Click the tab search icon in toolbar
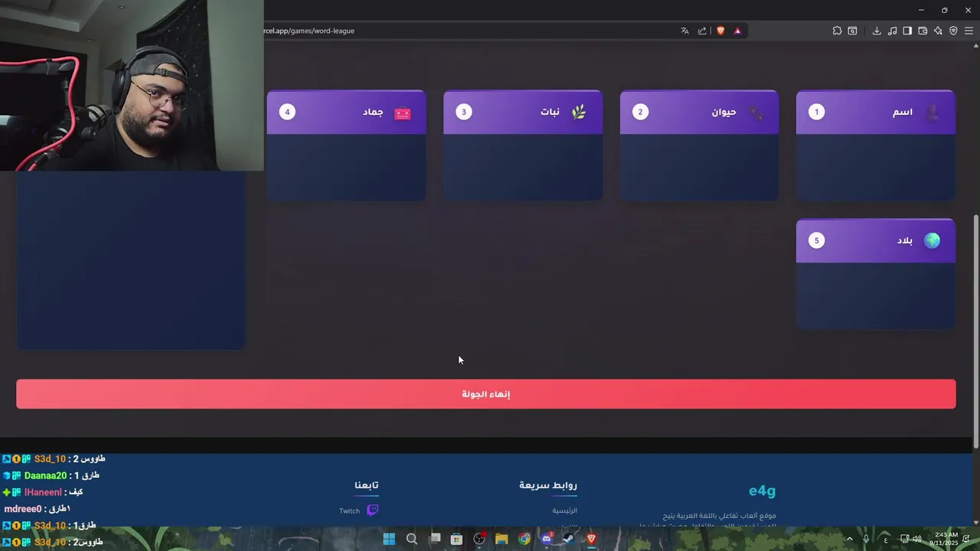980x551 pixels. point(852,31)
